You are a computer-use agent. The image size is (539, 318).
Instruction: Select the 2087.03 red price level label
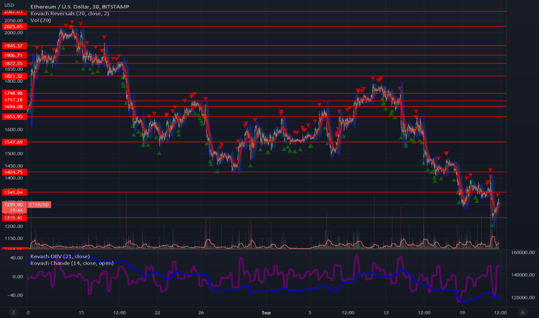pos(14,12)
